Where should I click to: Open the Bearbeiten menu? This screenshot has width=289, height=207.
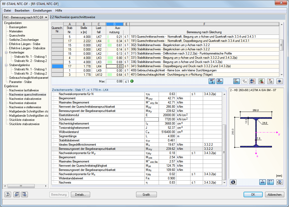coord(22,11)
